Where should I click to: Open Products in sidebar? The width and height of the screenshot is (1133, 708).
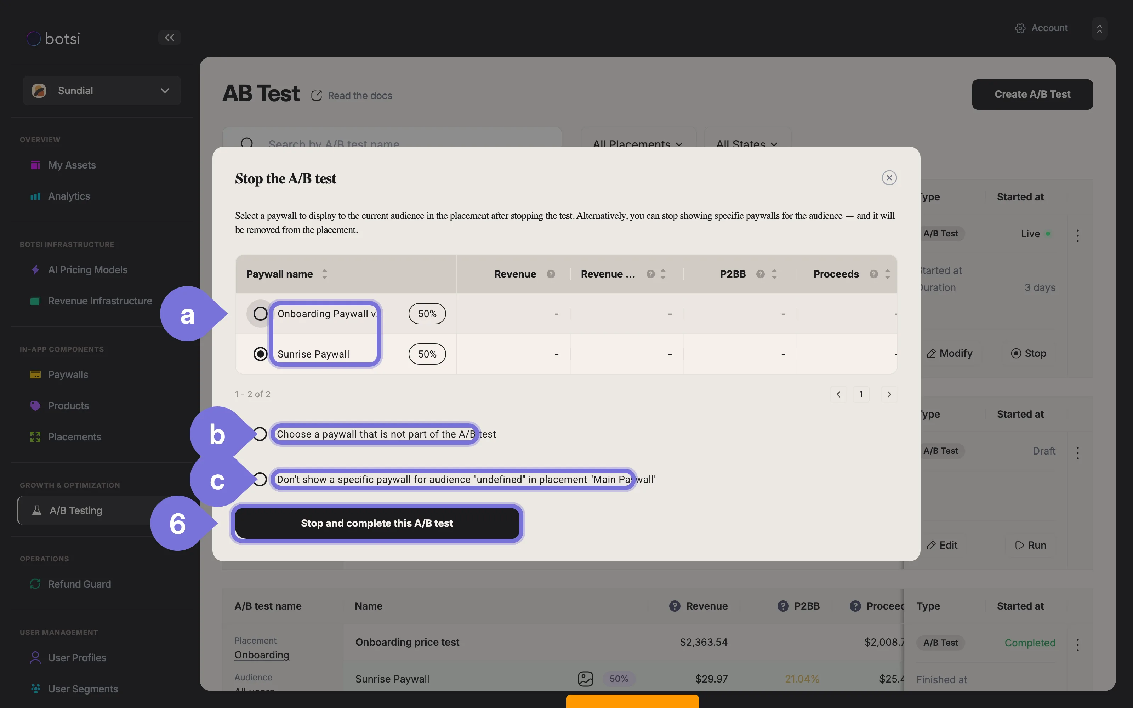pyautogui.click(x=68, y=406)
